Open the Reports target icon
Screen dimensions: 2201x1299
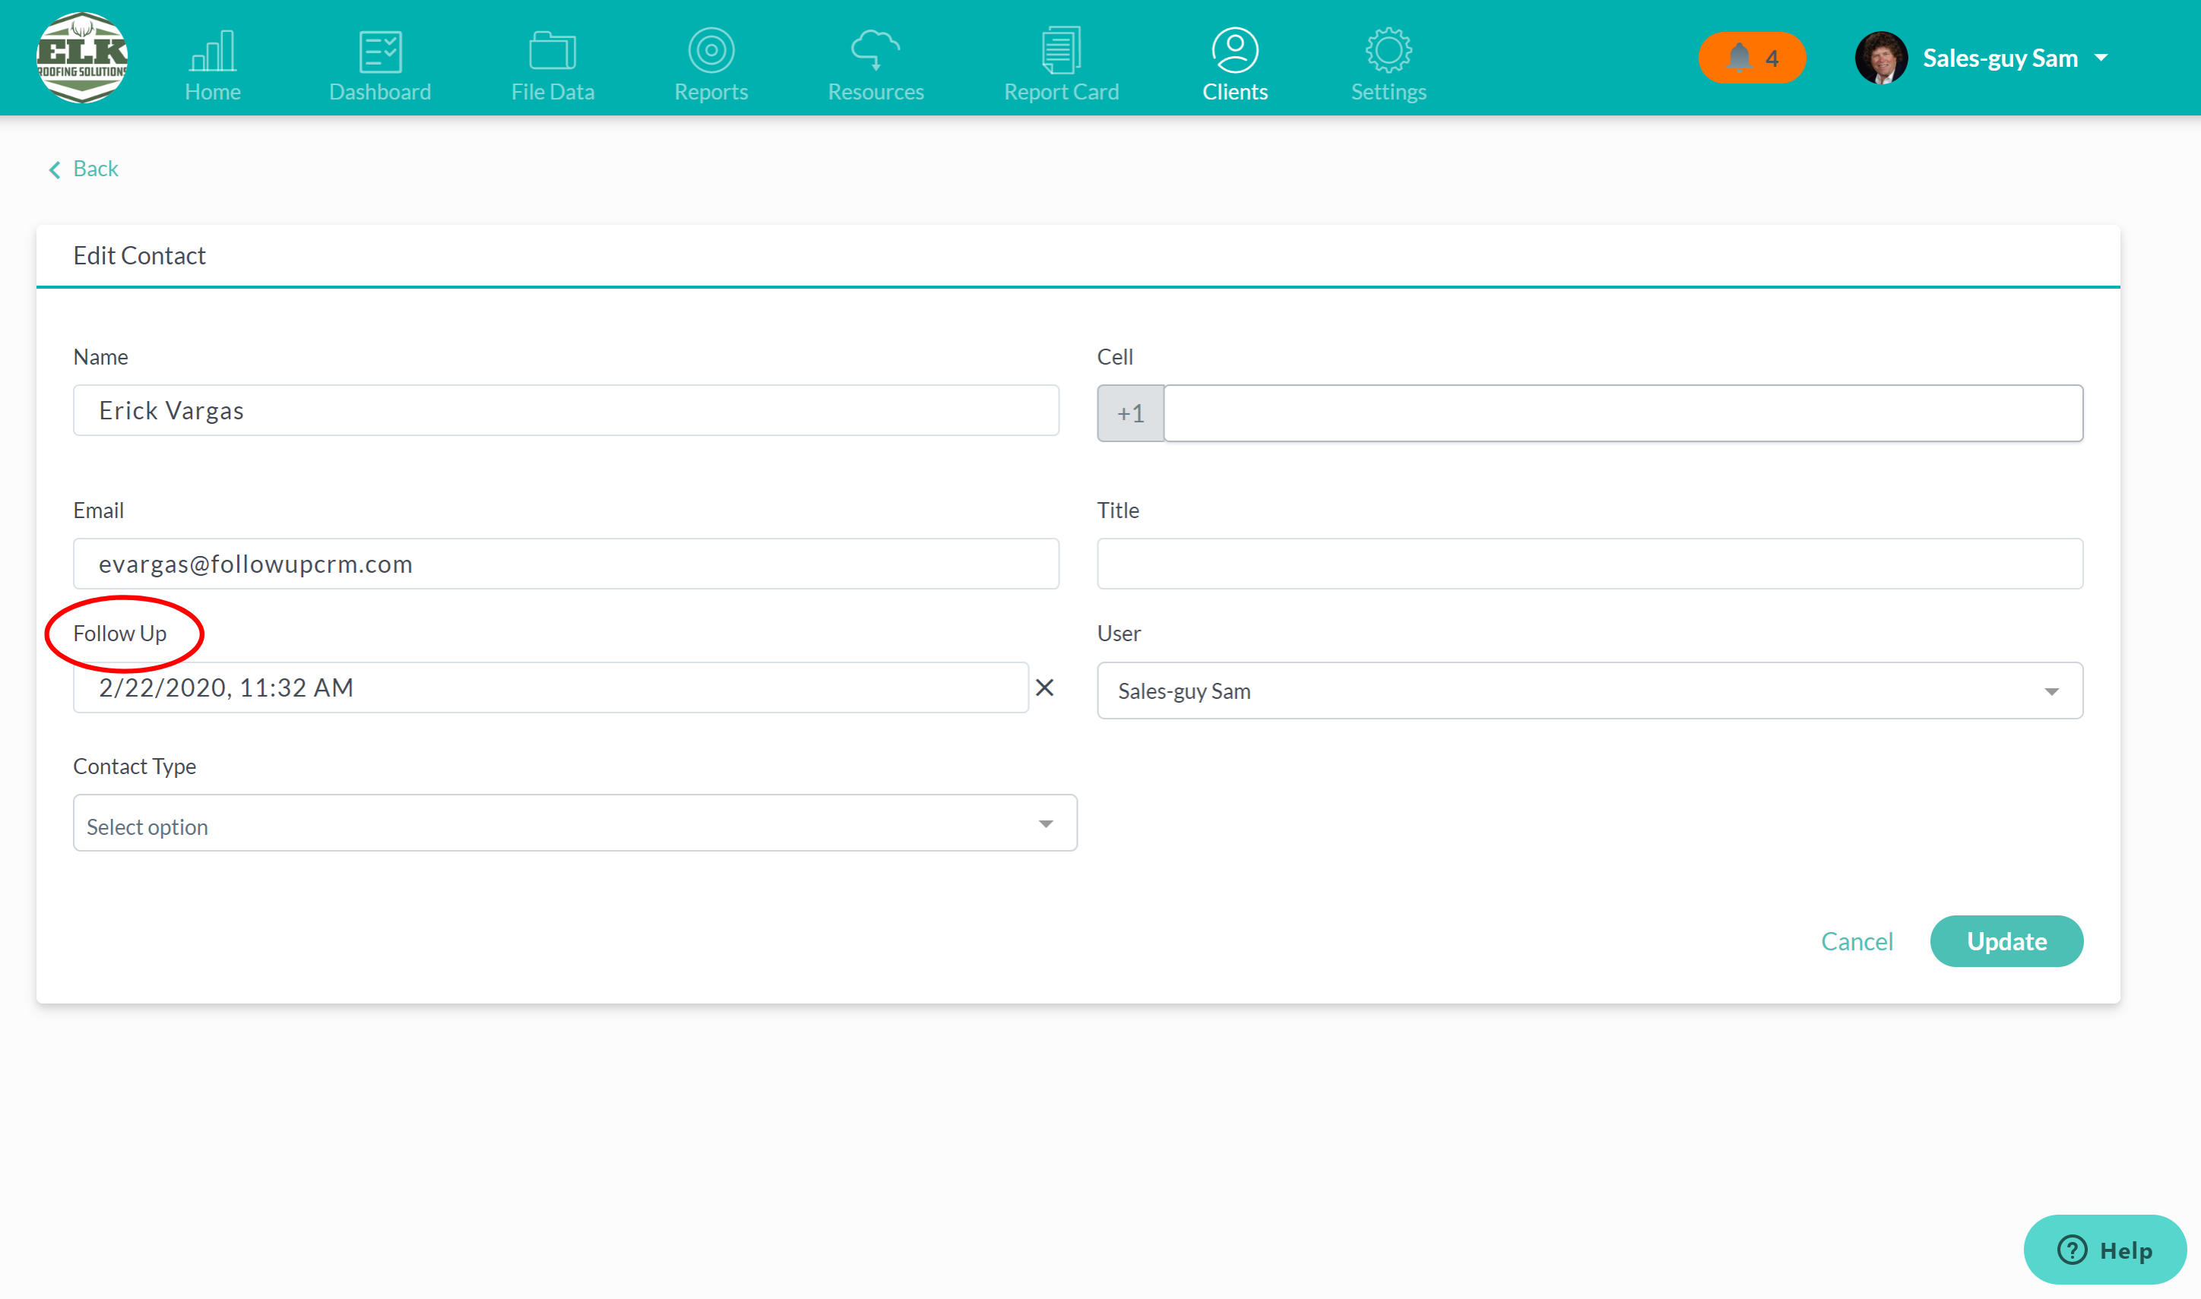(711, 51)
